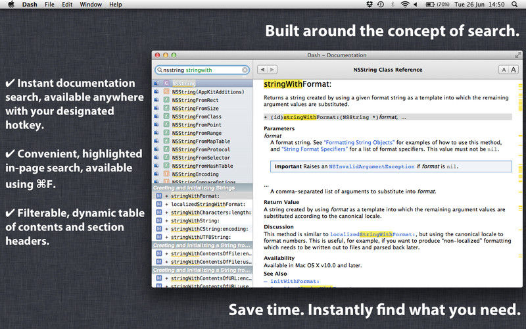
Task: Select NSString(AppKitAdditions) result
Action: [x=203, y=91]
